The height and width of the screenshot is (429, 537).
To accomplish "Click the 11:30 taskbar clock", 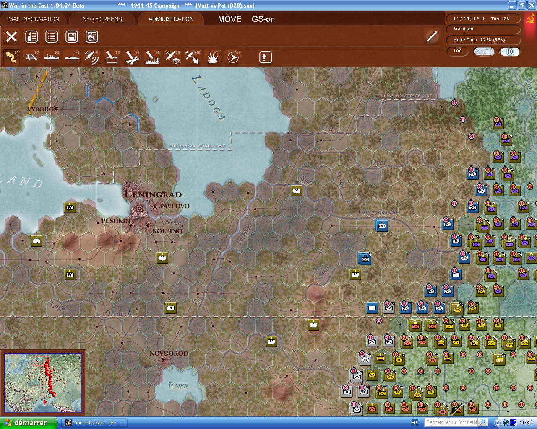I will point(525,423).
